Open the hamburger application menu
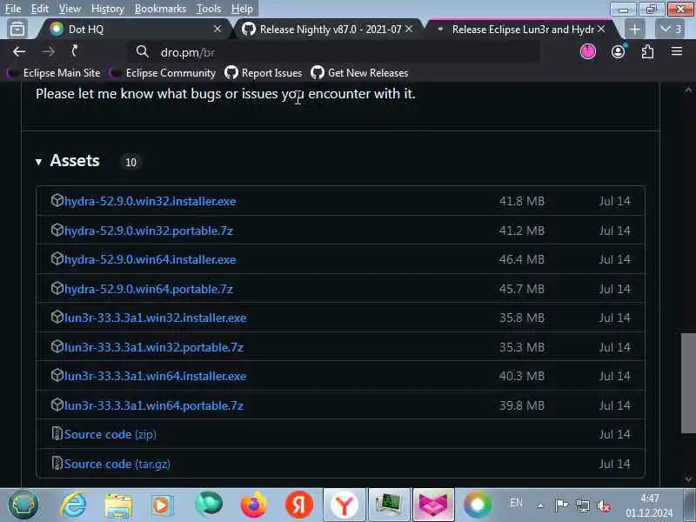The height and width of the screenshot is (522, 696). (x=677, y=51)
